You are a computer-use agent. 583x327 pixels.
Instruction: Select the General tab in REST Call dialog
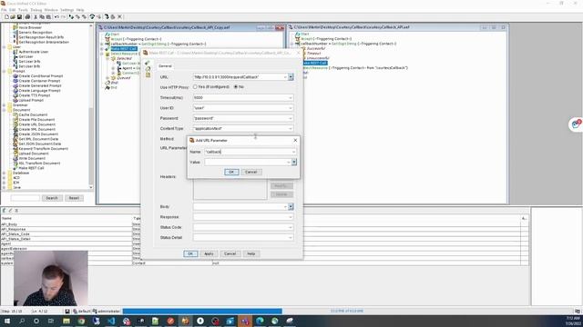tap(165, 66)
